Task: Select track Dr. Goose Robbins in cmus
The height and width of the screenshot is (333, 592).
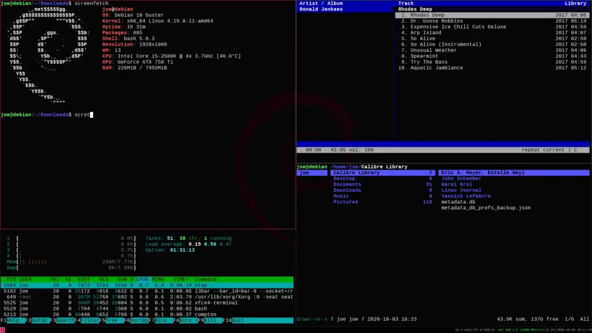Action: coord(493,21)
